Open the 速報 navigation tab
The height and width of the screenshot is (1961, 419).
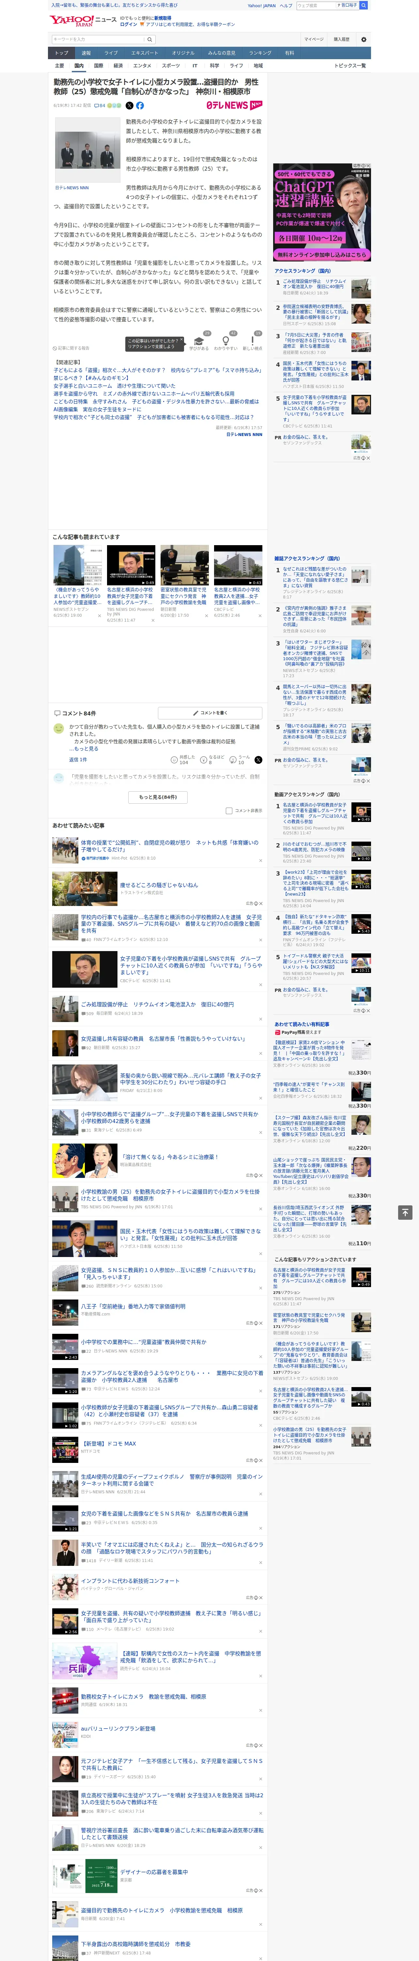click(x=86, y=53)
